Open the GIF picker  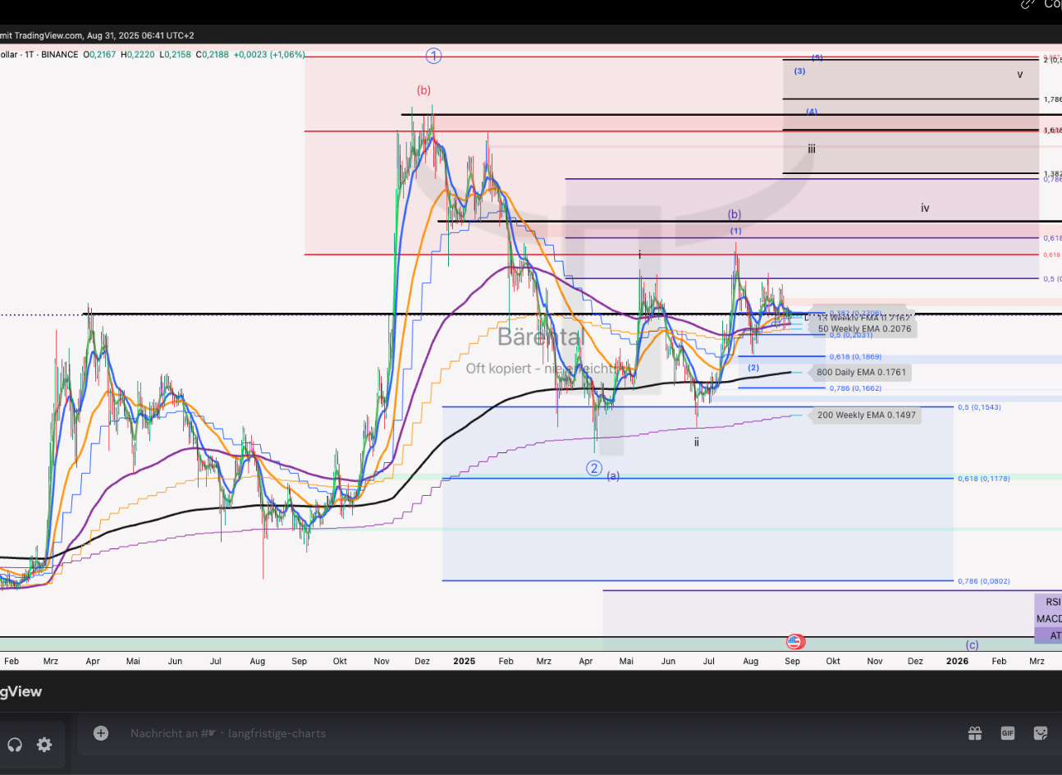coord(1007,733)
